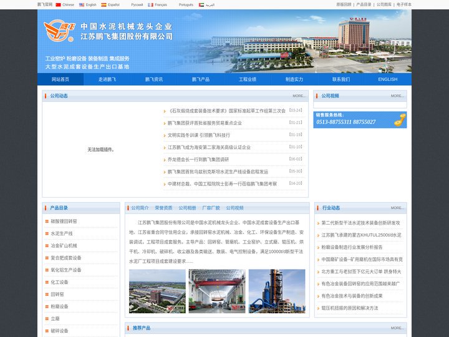Open ENGLISH navigation item
Viewport: 449px width, 337px height.
point(388,79)
